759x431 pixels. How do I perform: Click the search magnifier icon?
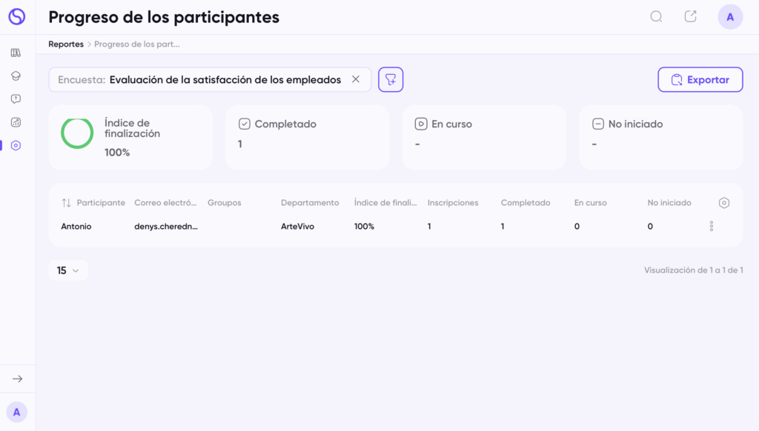(x=657, y=17)
